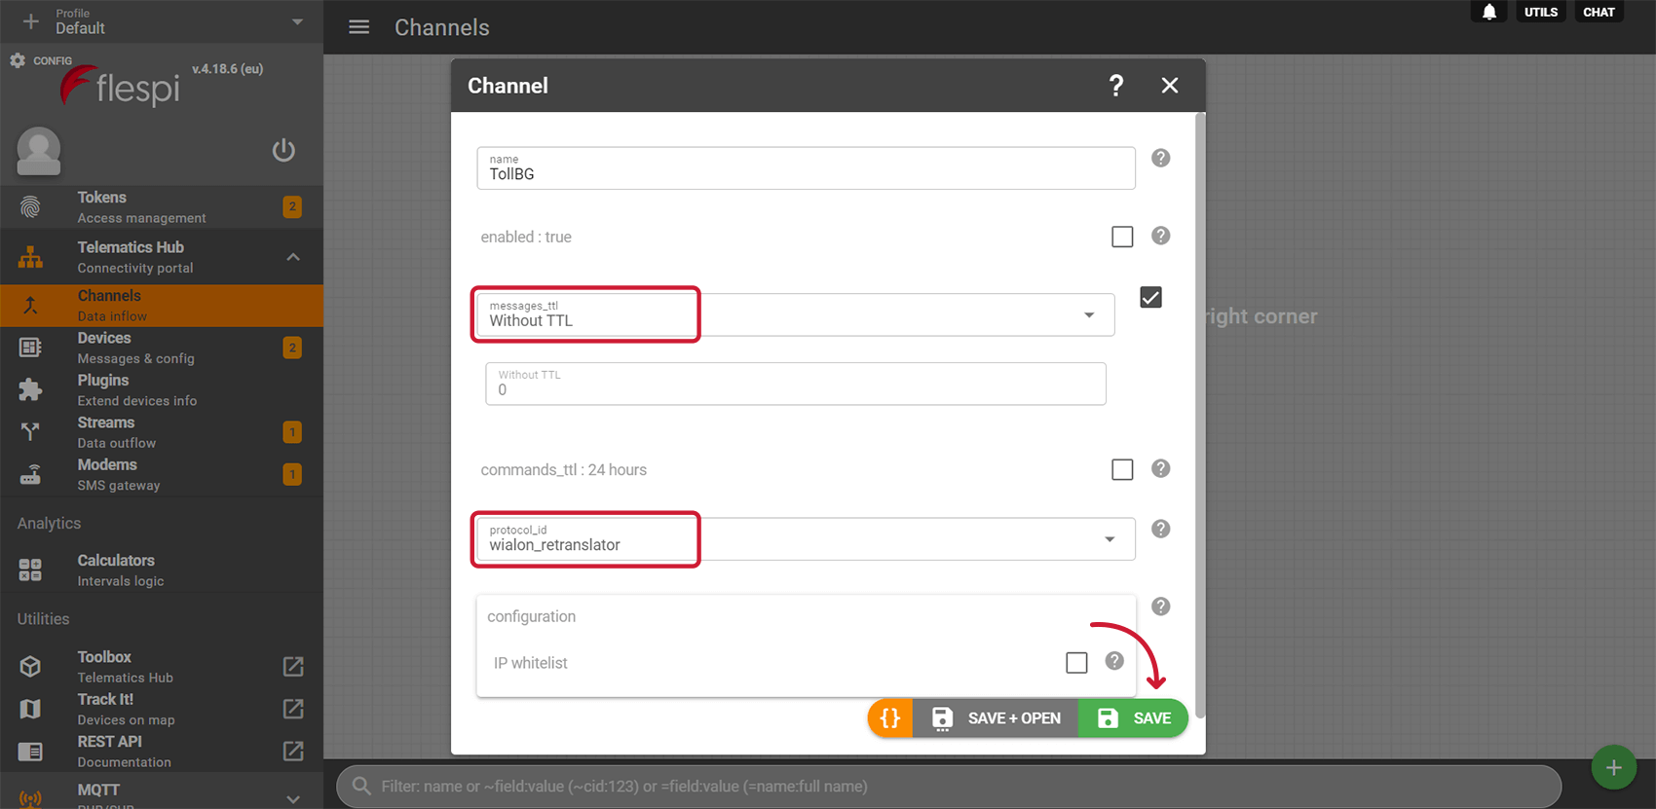This screenshot has height=809, width=1656.
Task: Select Channels Data inflow item
Action: click(161, 306)
